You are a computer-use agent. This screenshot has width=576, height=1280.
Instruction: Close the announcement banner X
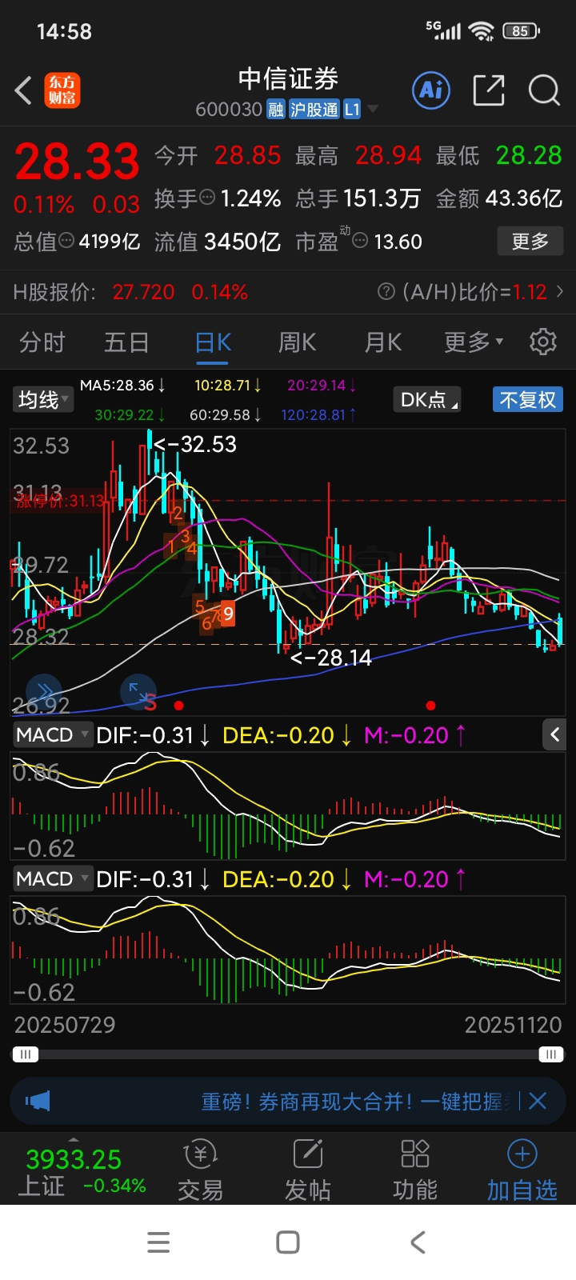pos(538,1102)
